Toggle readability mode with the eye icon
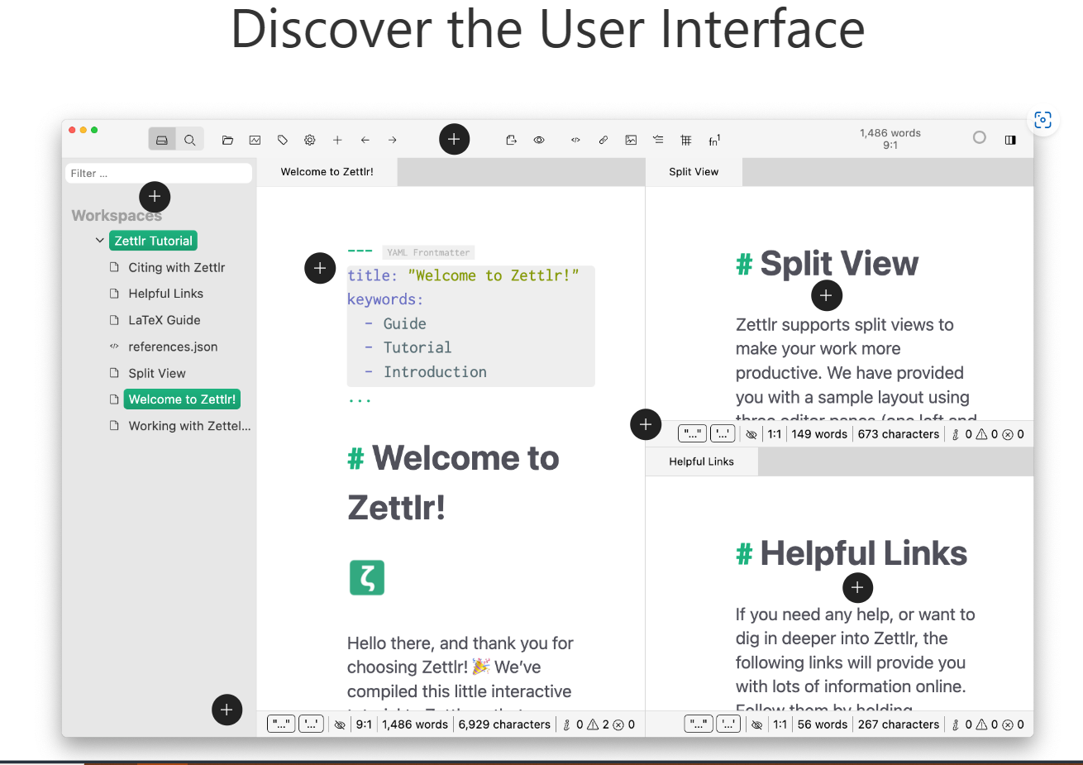Viewport: 1083px width, 765px height. (539, 141)
